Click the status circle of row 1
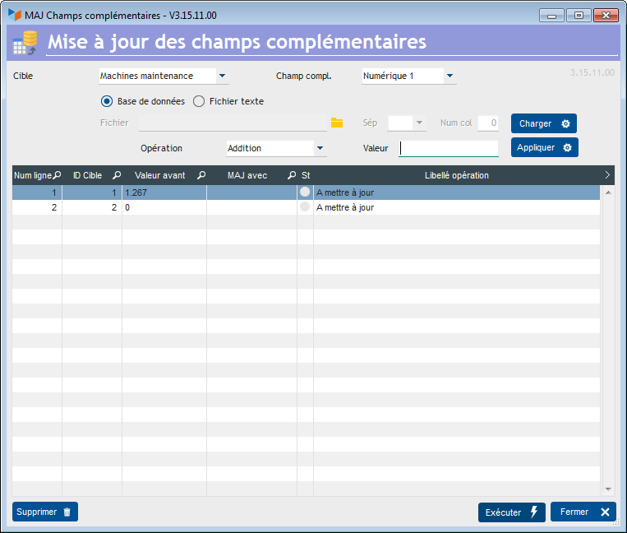The width and height of the screenshot is (627, 533). pyautogui.click(x=305, y=192)
